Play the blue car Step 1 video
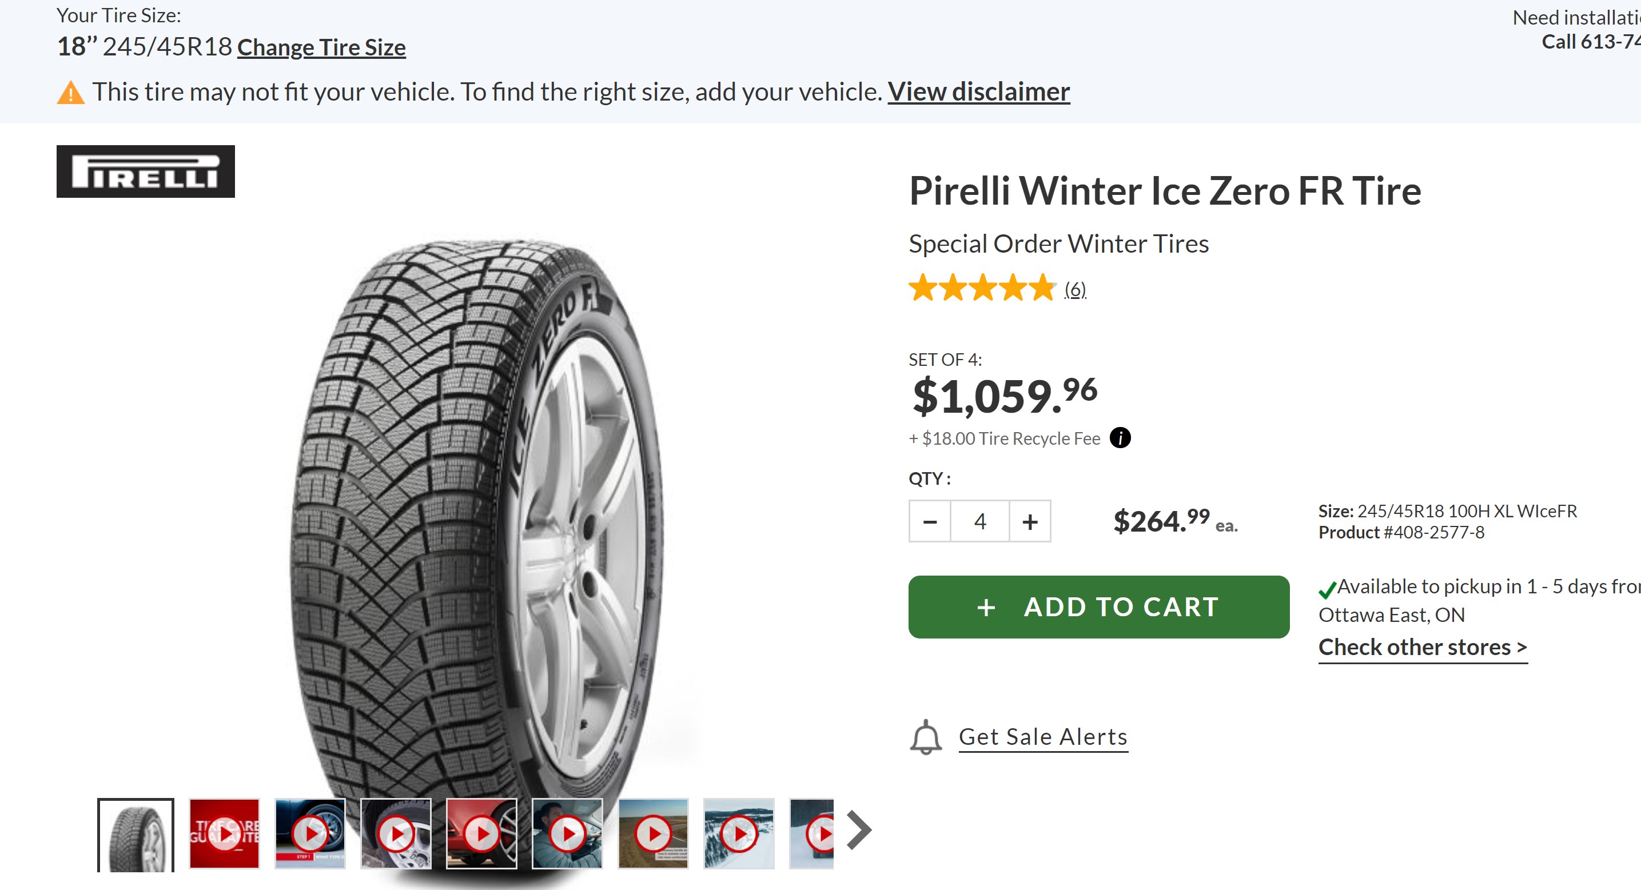Image resolution: width=1641 pixels, height=890 pixels. pyautogui.click(x=310, y=833)
